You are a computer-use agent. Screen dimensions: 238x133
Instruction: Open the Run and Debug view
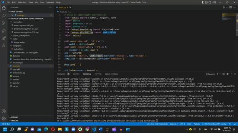[x=4, y=30]
